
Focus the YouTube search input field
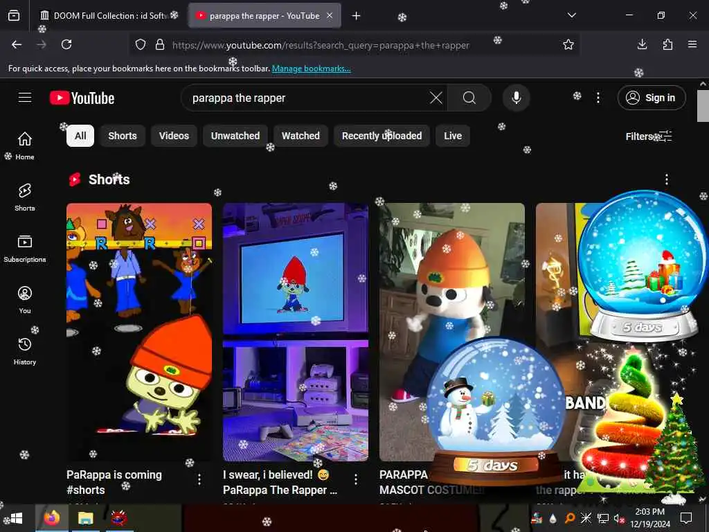(x=307, y=98)
